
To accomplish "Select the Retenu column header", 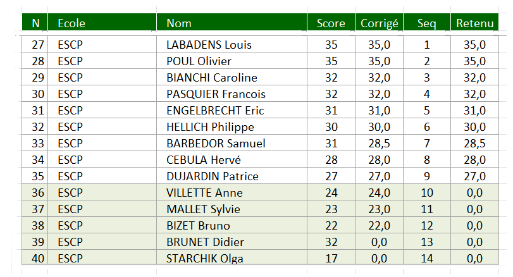I will (474, 23).
